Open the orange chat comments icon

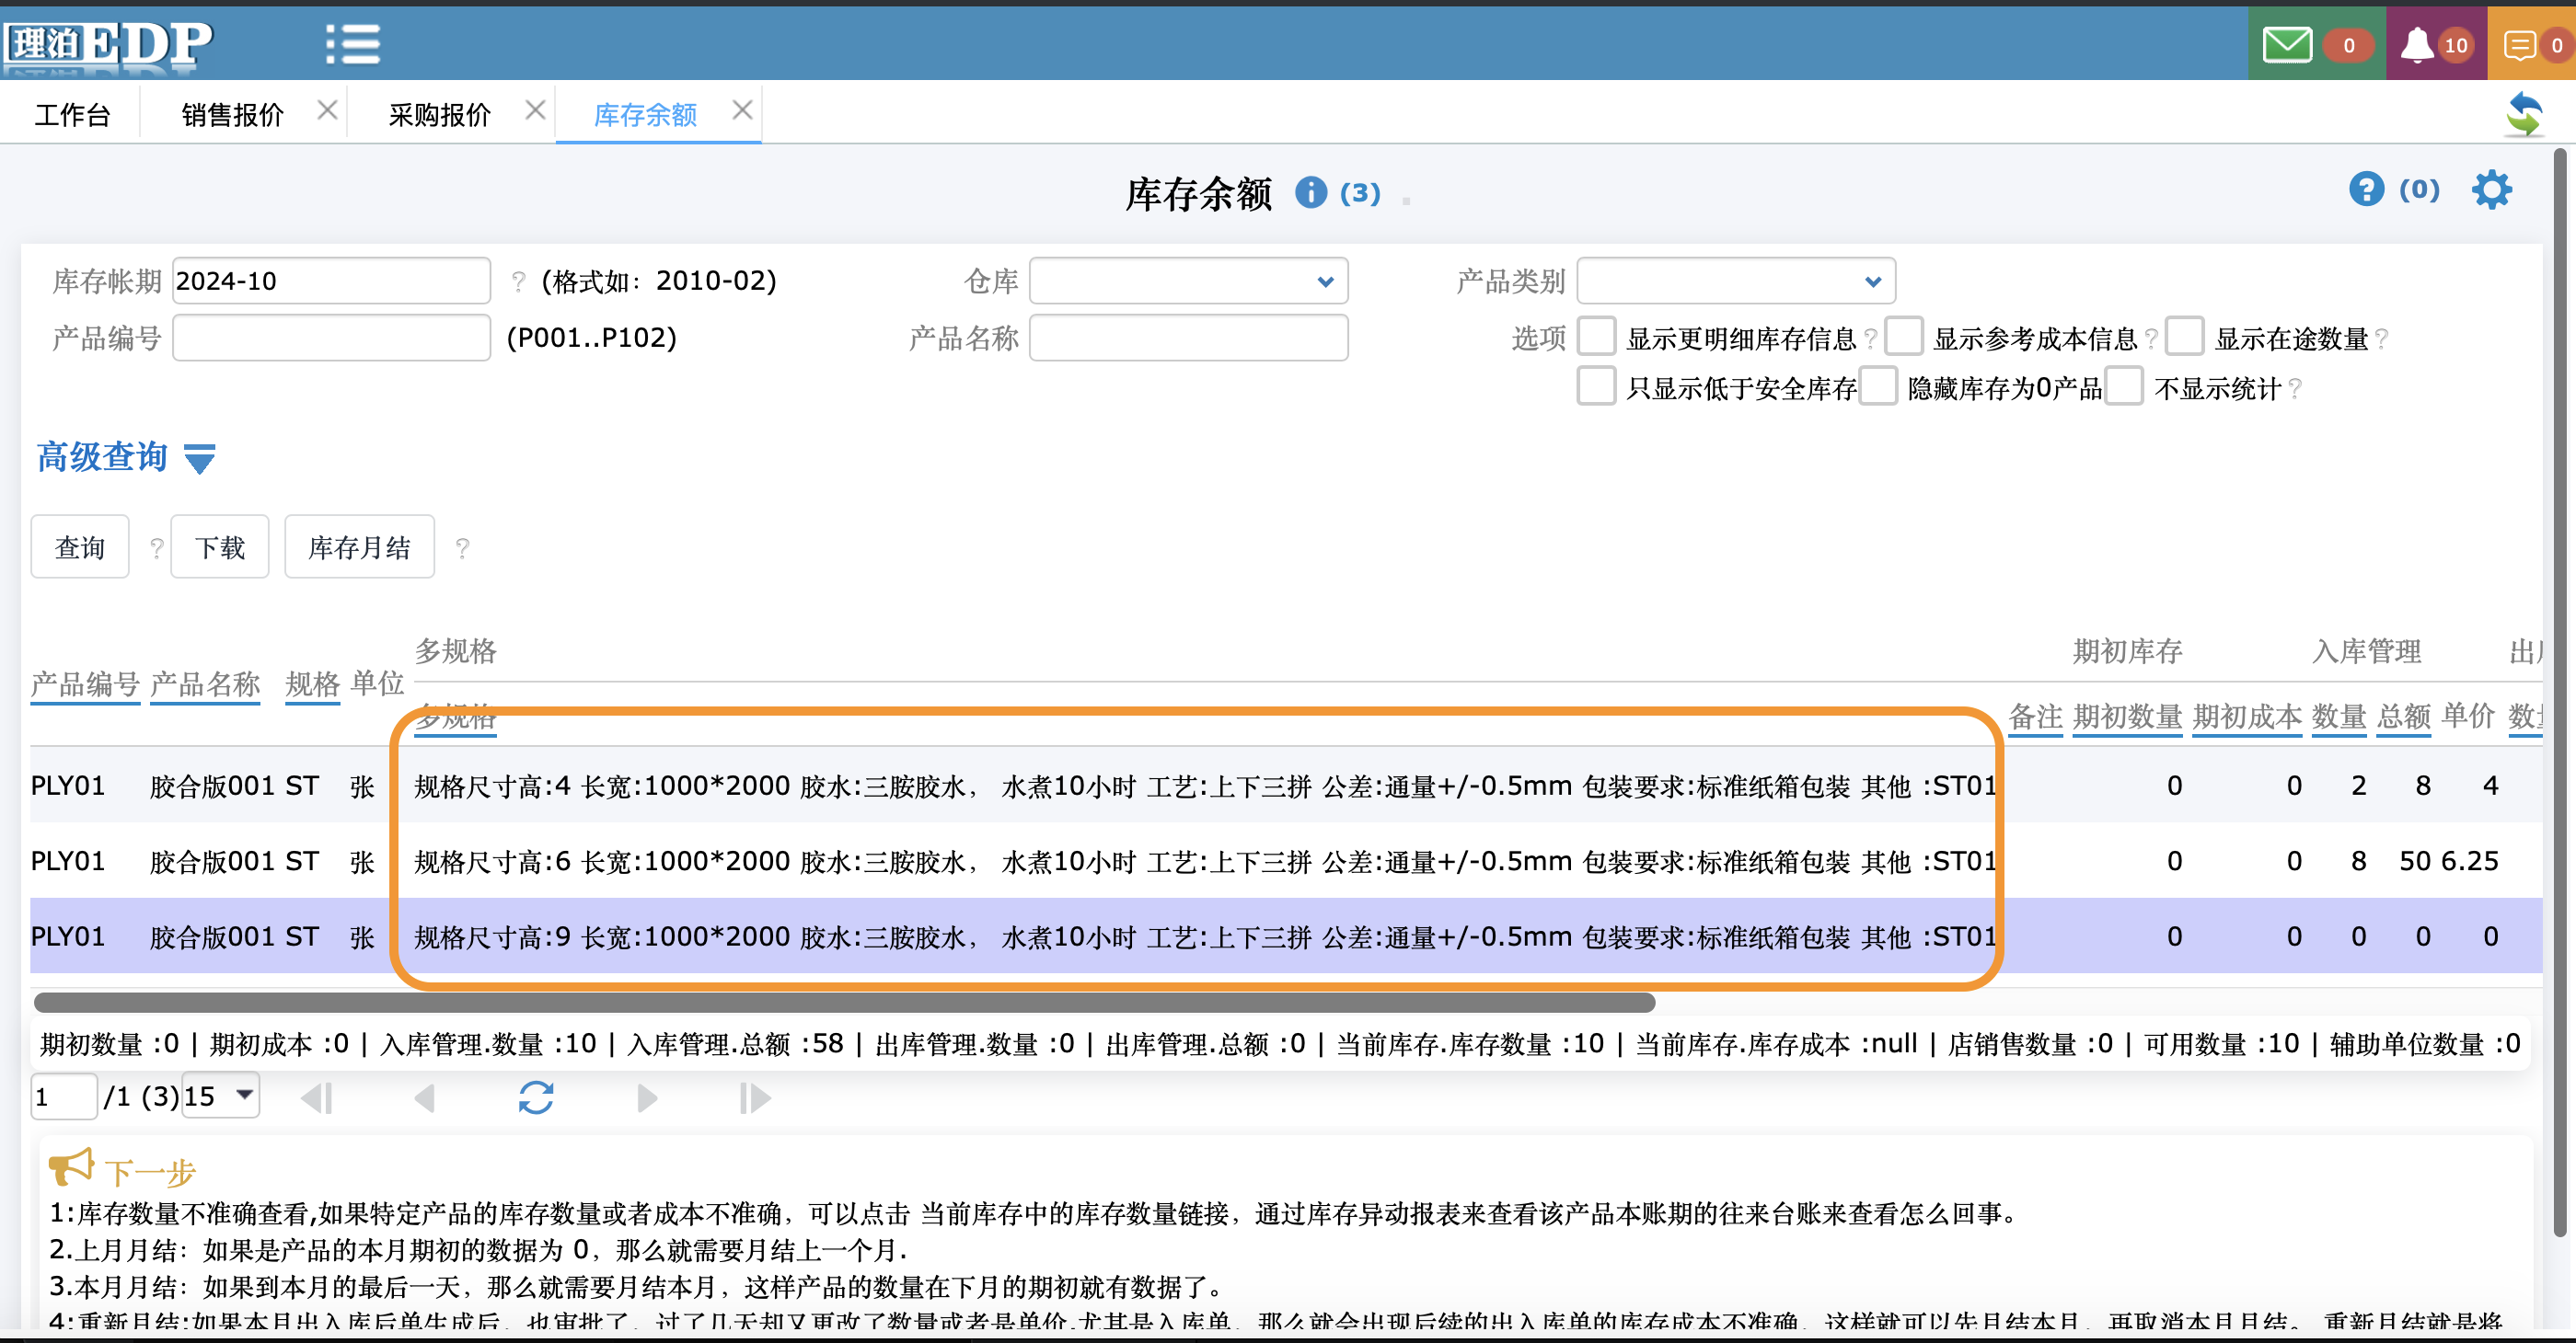2518,45
